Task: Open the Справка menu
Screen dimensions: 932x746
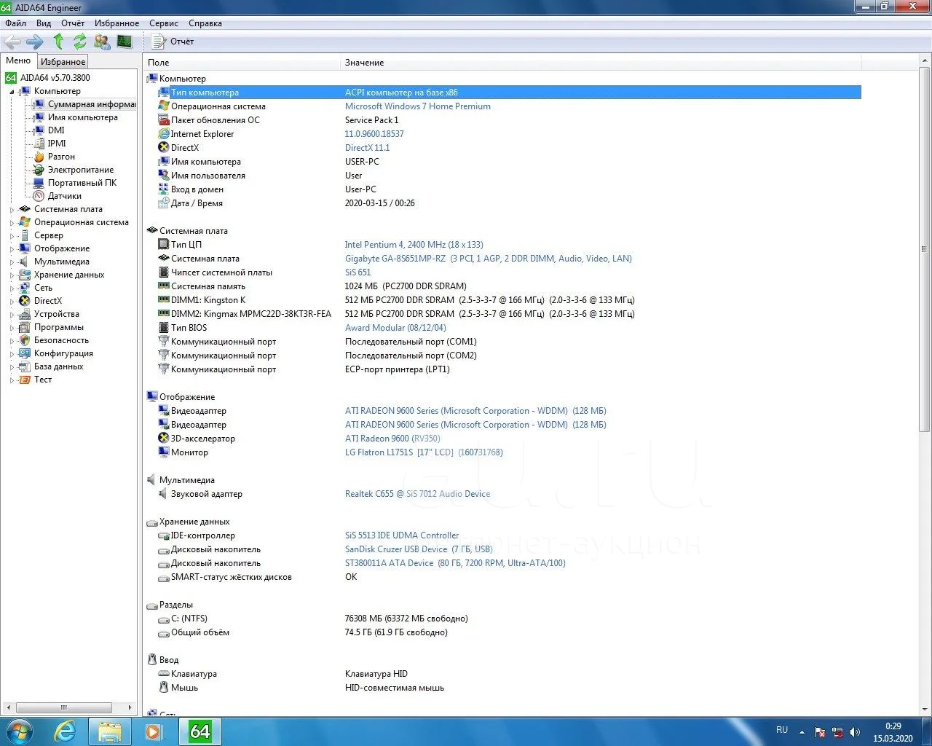Action: (205, 23)
